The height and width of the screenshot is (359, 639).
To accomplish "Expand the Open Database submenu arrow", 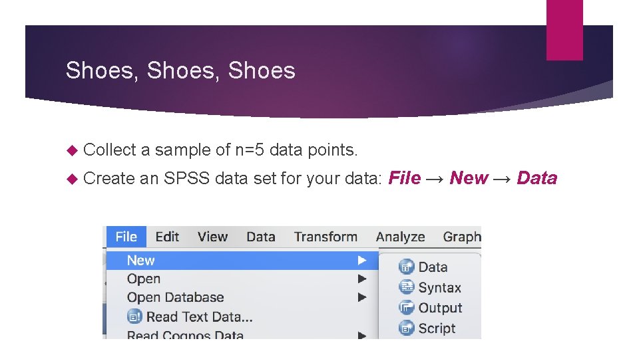I will click(x=362, y=297).
